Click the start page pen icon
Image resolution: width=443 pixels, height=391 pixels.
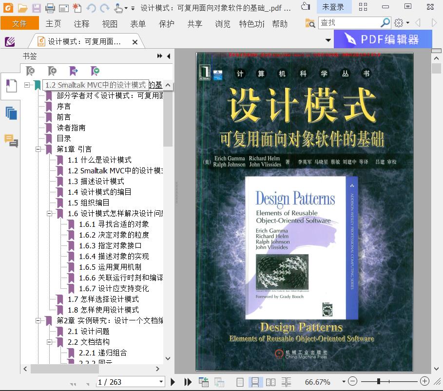pyautogui.click(x=10, y=42)
